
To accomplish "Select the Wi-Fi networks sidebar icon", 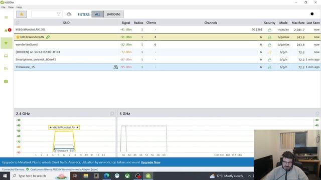I will click(6, 43).
